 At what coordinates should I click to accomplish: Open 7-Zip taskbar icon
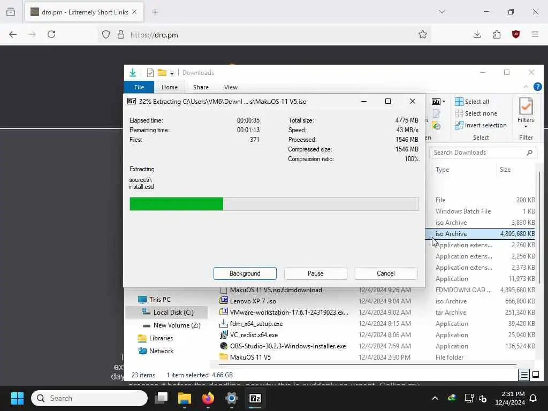pos(255,398)
